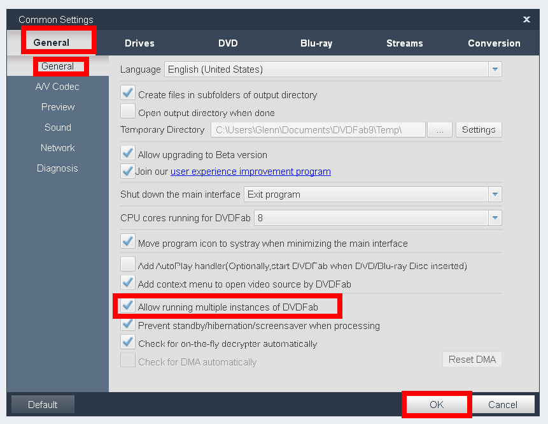Toggle Allow upgrading to Beta version

[128, 153]
